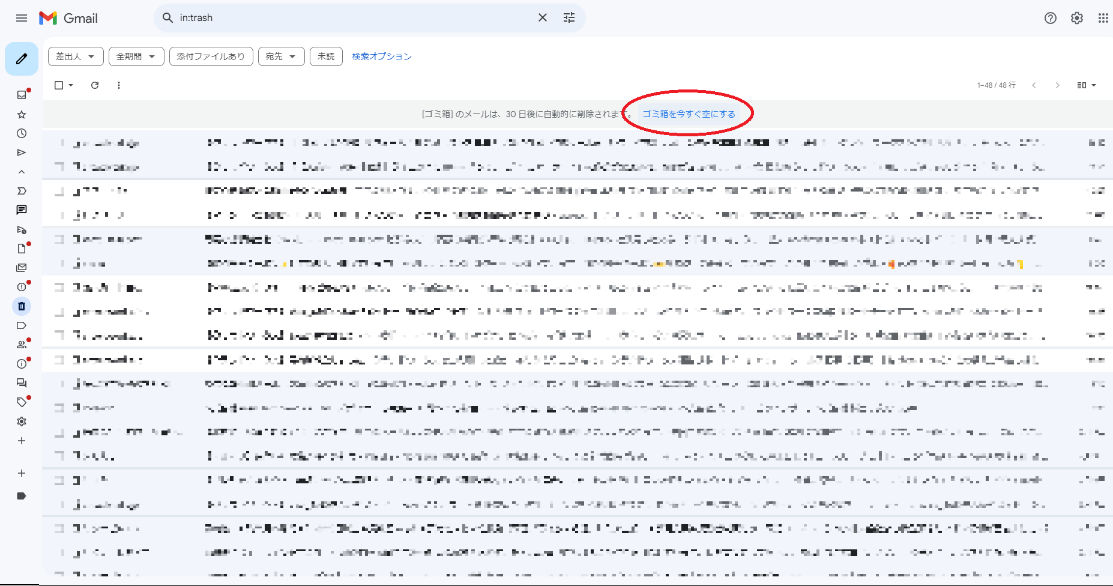Toggle the 添付ファイルあり filter chip
1113x586 pixels.
[x=211, y=56]
